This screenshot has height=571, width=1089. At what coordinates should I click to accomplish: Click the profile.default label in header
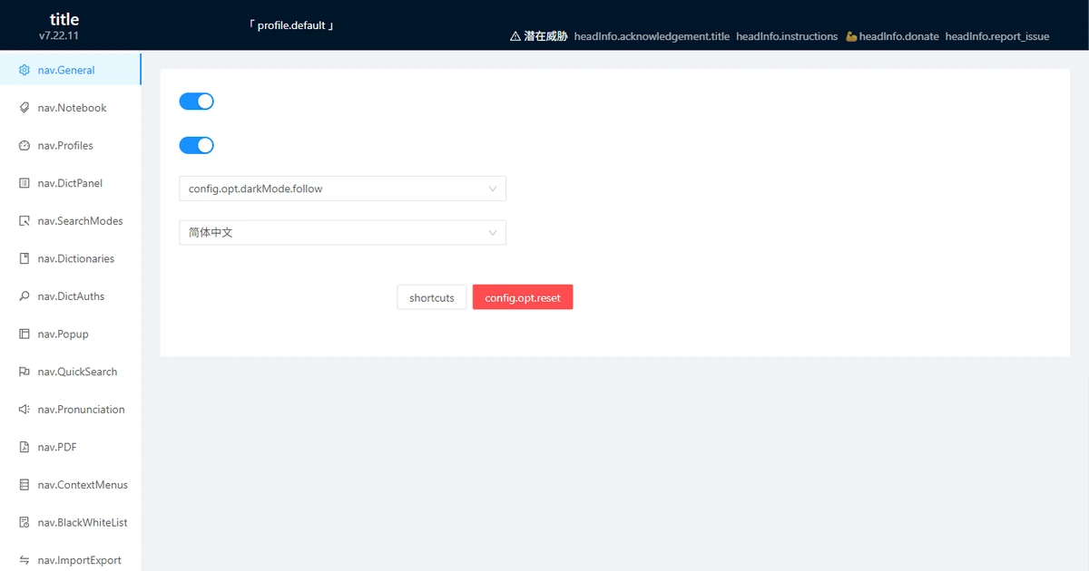coord(291,25)
